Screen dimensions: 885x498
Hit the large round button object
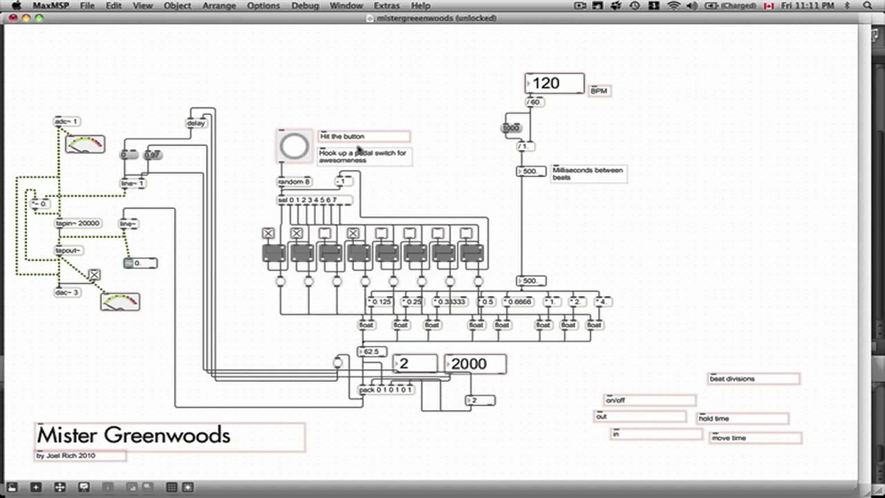pos(294,147)
